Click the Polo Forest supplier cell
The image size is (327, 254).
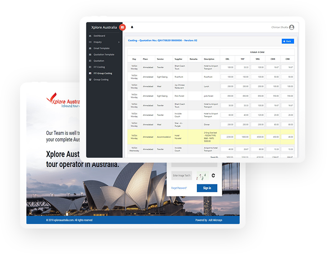click(x=179, y=96)
